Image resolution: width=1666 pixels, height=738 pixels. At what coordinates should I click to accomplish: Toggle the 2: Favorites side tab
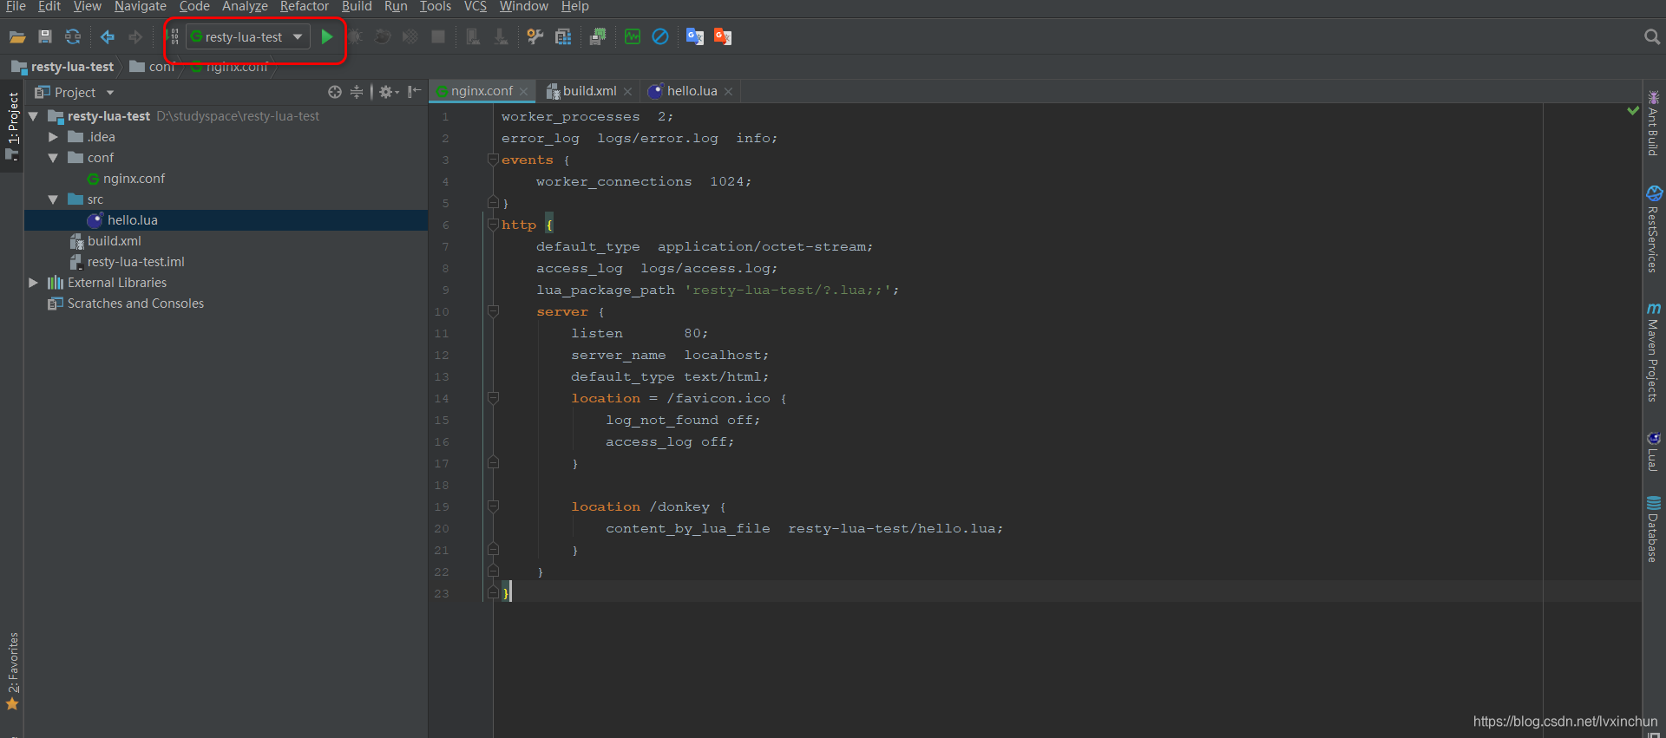12,671
